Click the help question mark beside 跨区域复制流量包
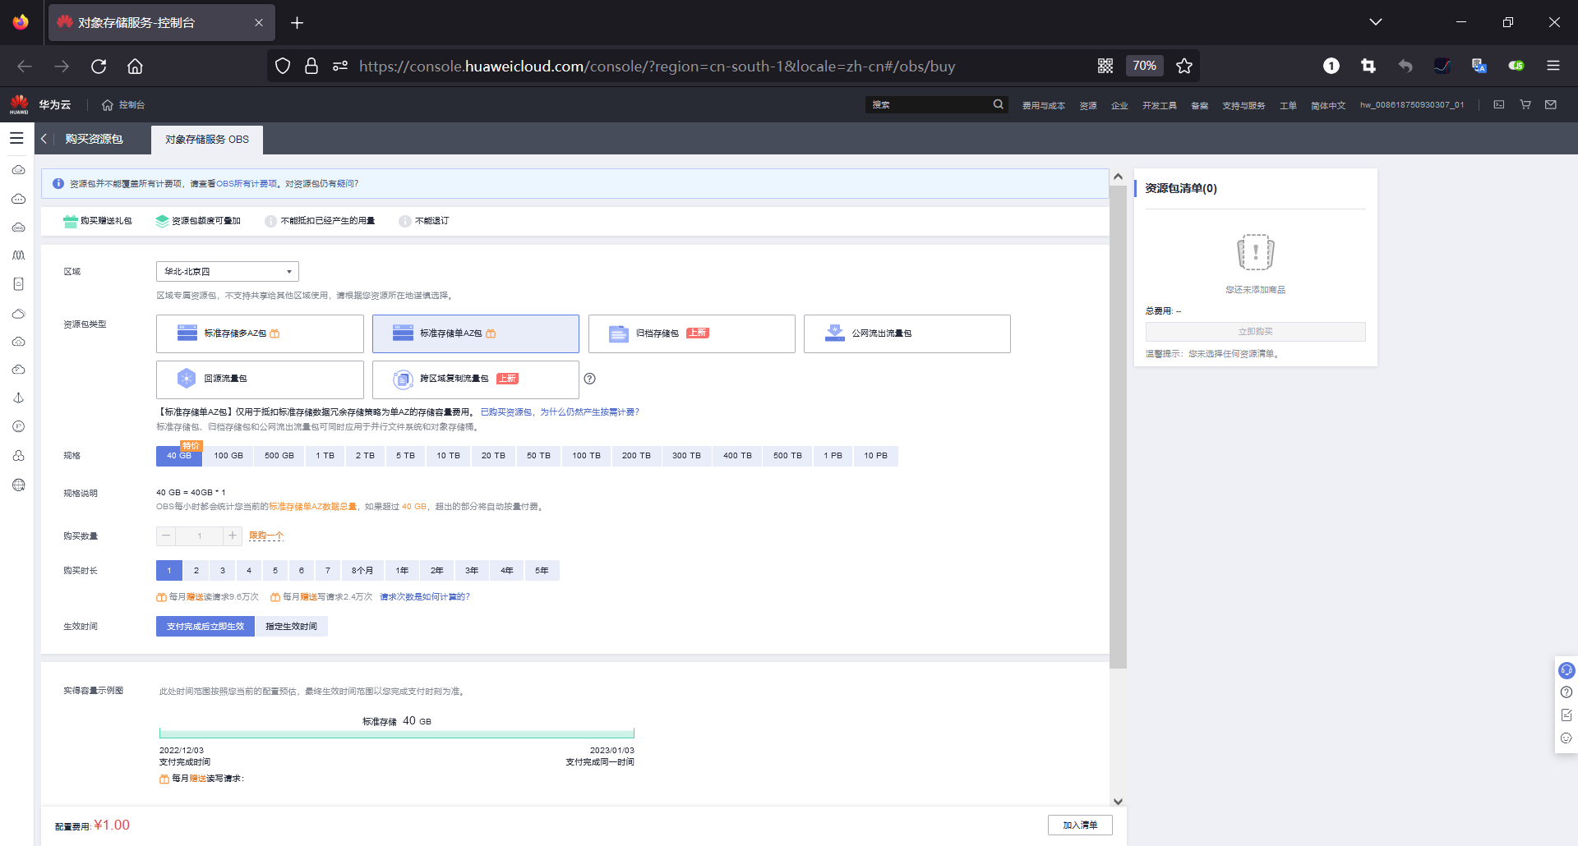The width and height of the screenshot is (1578, 846). pos(589,379)
